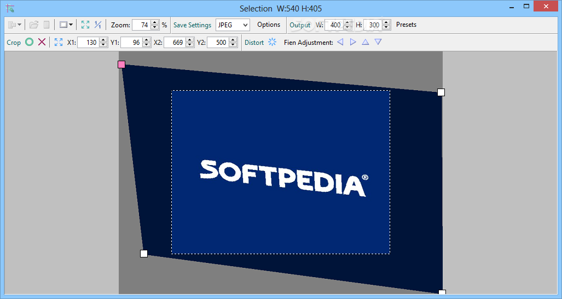Open the Presets menu
This screenshot has height=299, width=562.
pyautogui.click(x=406, y=25)
